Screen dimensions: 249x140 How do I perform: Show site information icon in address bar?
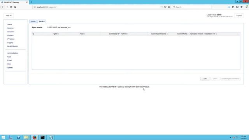tap(35, 7)
